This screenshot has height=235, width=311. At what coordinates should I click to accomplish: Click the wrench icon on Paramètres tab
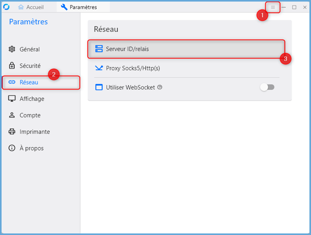pyautogui.click(x=64, y=7)
